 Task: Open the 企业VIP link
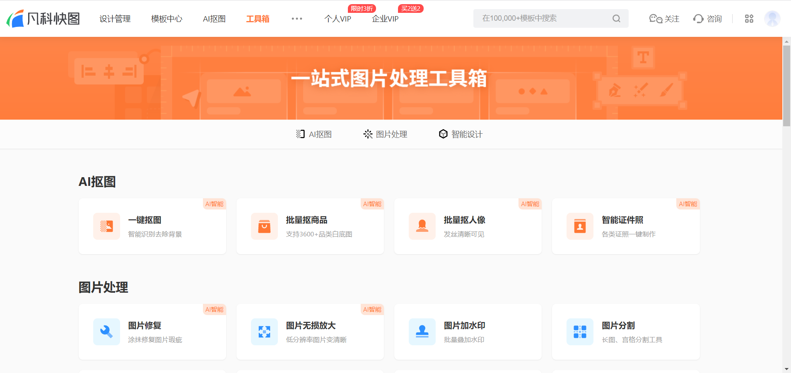385,19
